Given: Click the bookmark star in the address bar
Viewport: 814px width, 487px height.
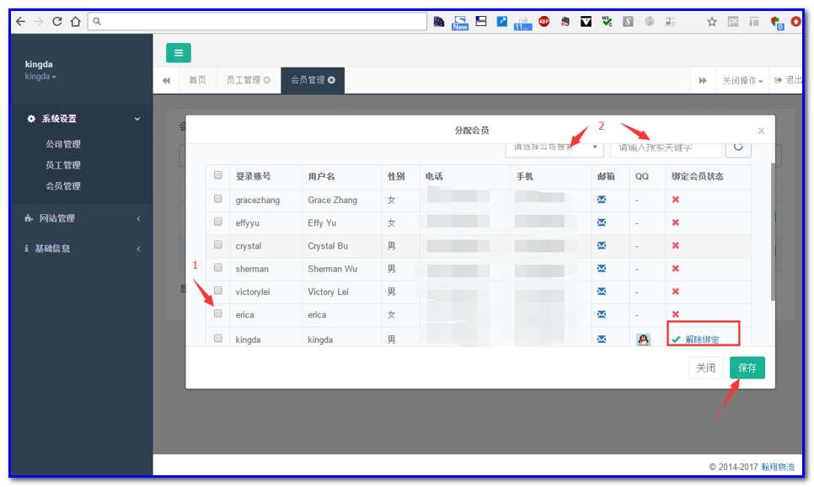Looking at the screenshot, I should tap(711, 22).
